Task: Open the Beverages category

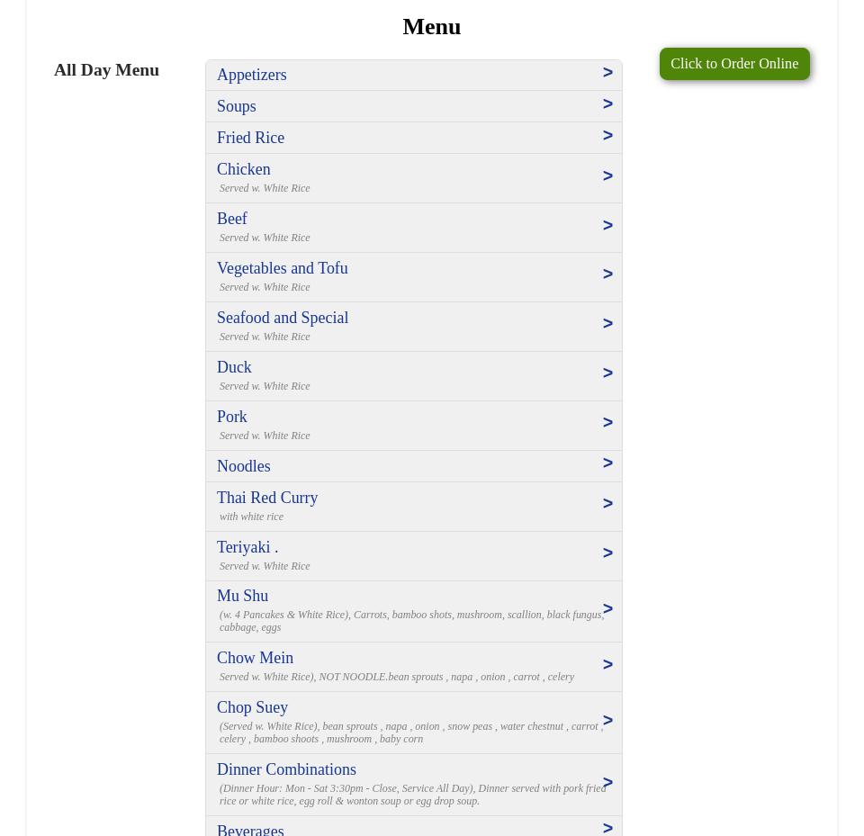Action: click(250, 829)
